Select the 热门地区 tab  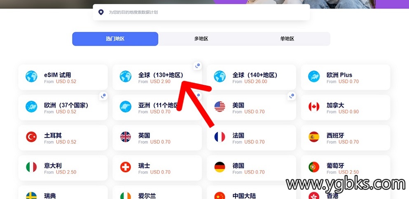(115, 39)
